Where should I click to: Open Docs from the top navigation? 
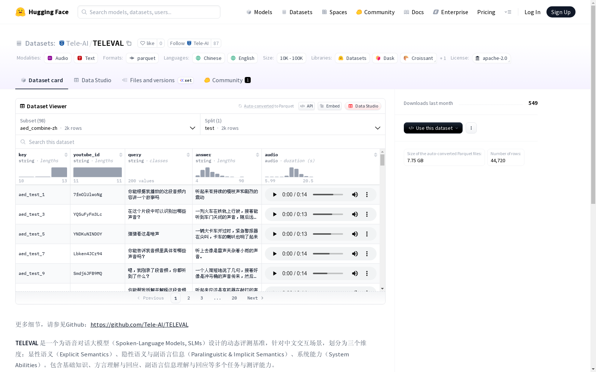pos(414,12)
